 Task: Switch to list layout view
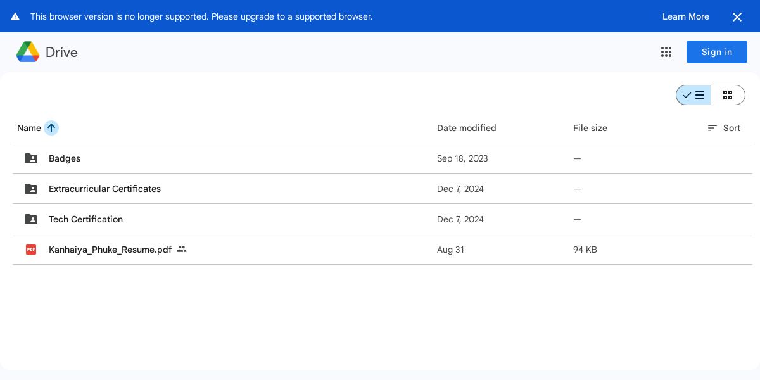(x=693, y=95)
